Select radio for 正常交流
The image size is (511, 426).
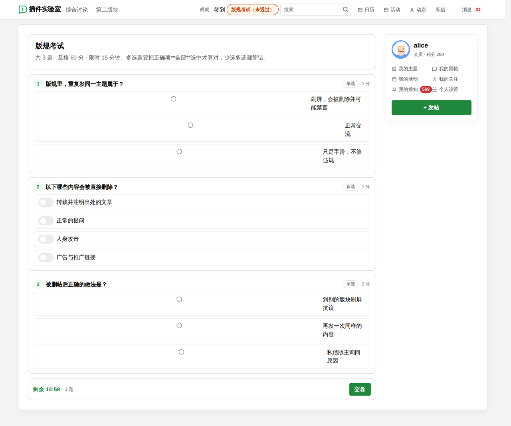tap(190, 125)
